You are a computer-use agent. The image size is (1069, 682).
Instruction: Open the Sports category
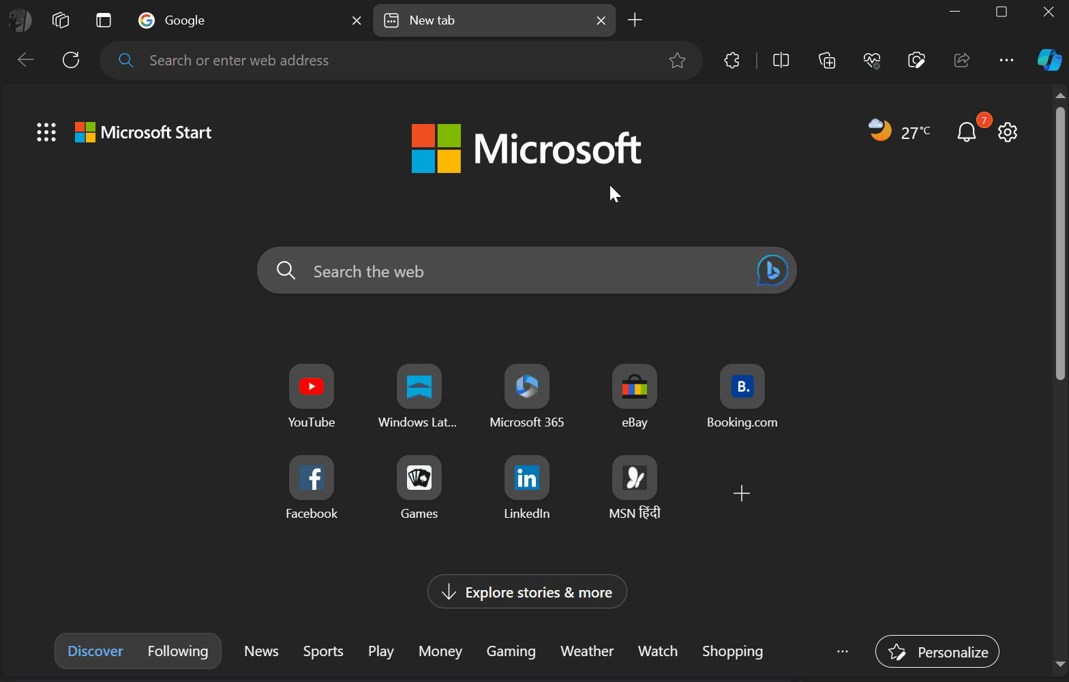tap(323, 651)
